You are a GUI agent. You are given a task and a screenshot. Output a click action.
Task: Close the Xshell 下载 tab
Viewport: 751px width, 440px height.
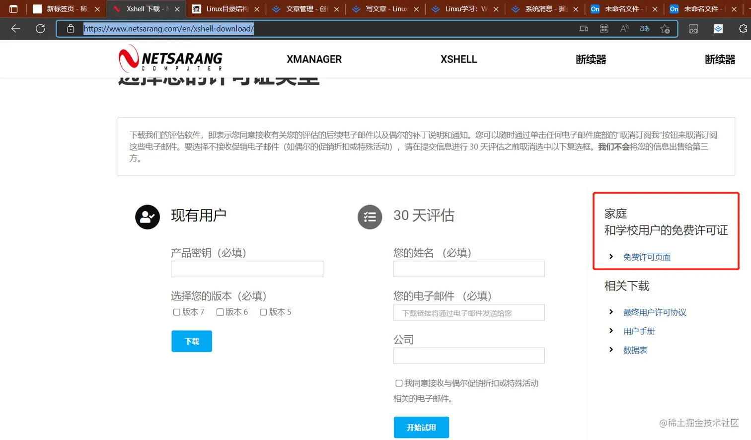[x=177, y=9]
